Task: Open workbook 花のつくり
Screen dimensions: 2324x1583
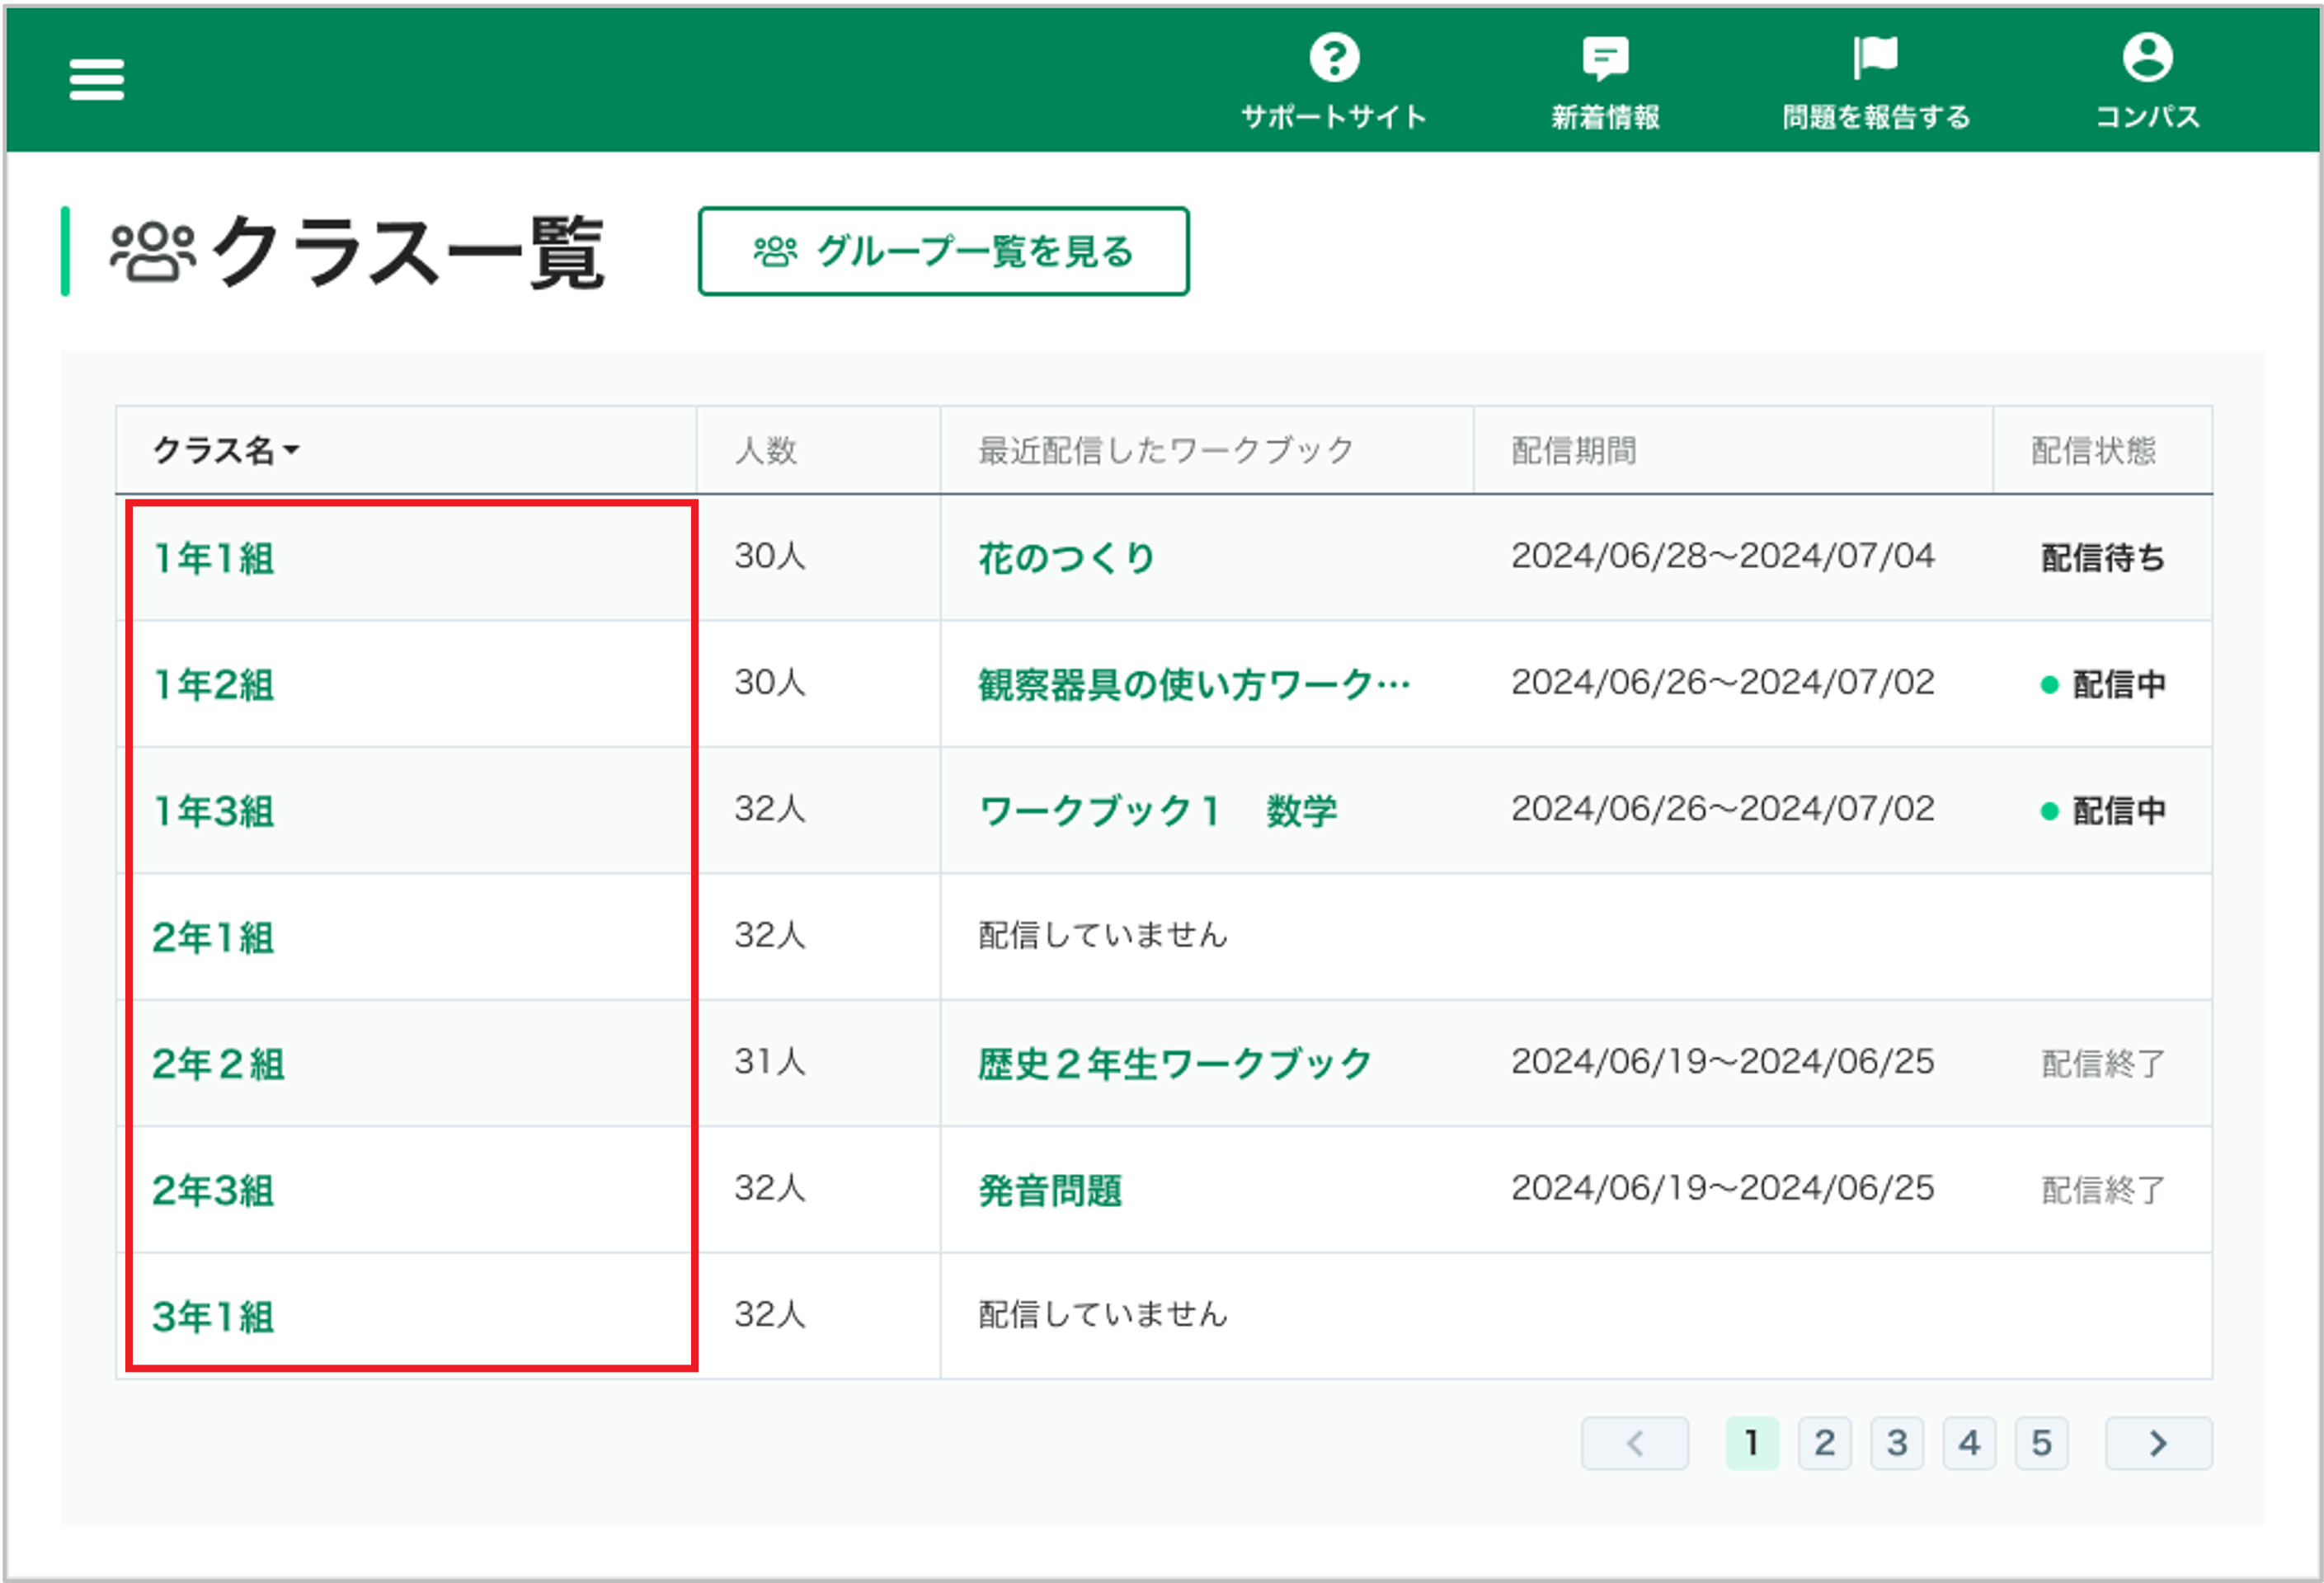Action: pyautogui.click(x=1067, y=558)
